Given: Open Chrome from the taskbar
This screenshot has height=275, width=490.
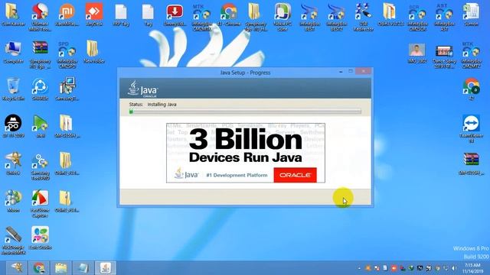Looking at the screenshot, I should tap(39, 268).
